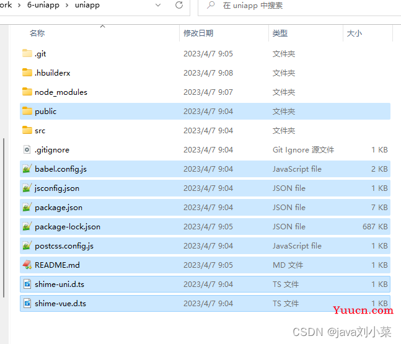
Task: Sort by the 类型 column header
Action: point(280,33)
